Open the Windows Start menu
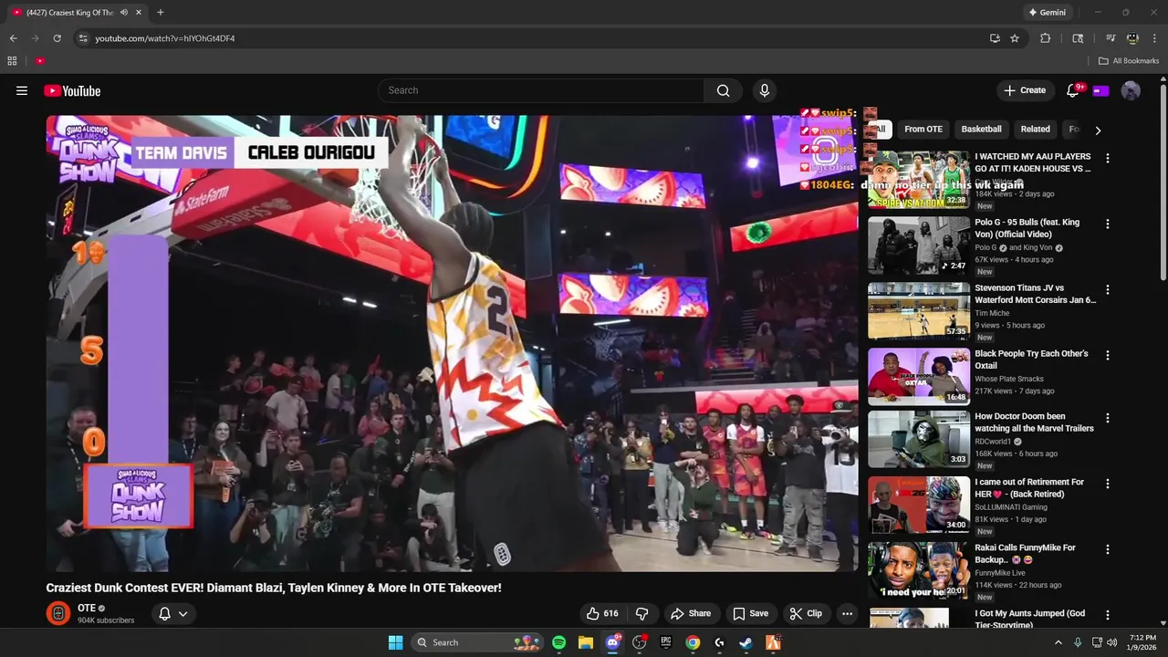The height and width of the screenshot is (657, 1168). 395,642
